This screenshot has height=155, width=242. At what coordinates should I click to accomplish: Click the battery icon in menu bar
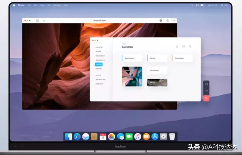click(202, 5)
